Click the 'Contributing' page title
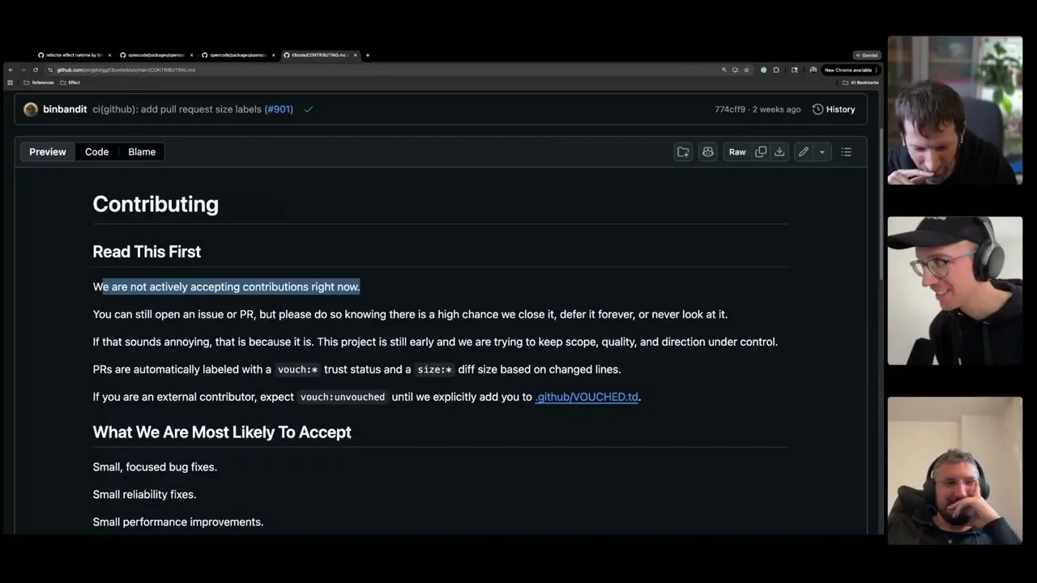1037x583 pixels. (x=156, y=204)
